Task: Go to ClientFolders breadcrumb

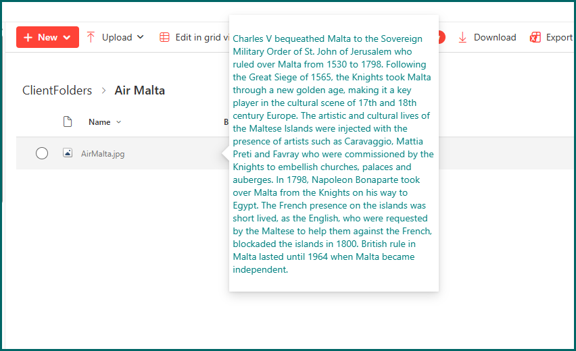Action: coord(57,90)
